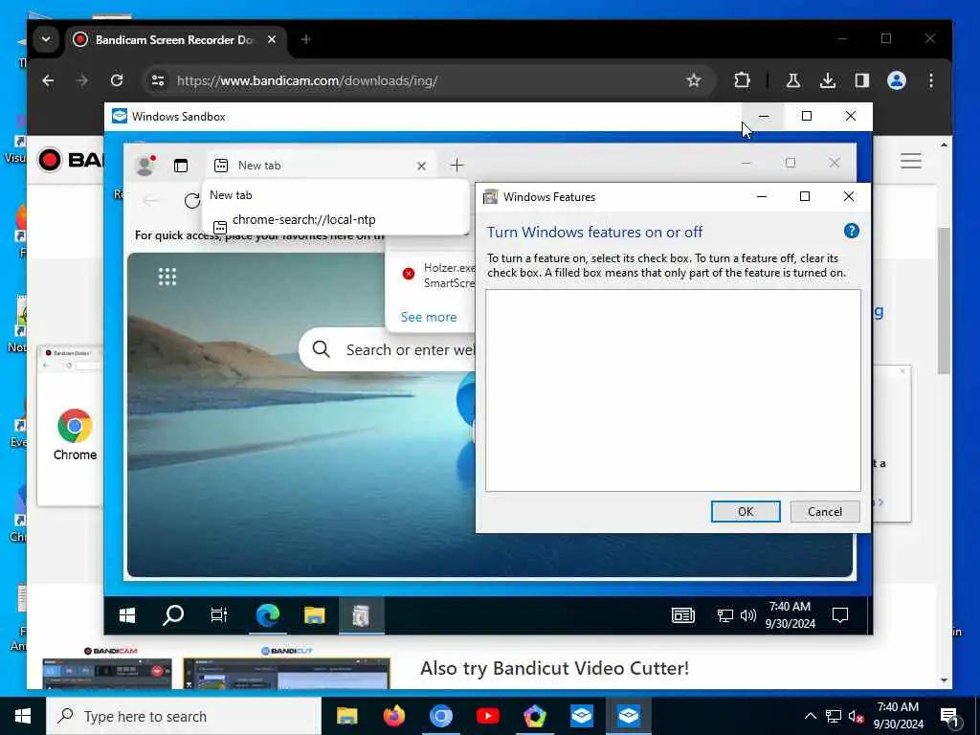Go back in Chrome browser
This screenshot has height=735, width=980.
point(48,80)
